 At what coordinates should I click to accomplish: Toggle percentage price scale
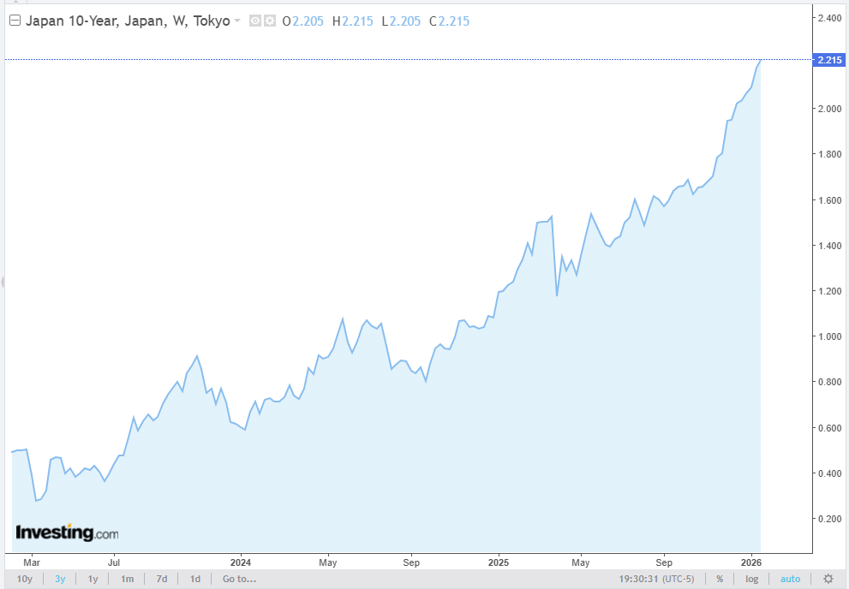pyautogui.click(x=720, y=579)
